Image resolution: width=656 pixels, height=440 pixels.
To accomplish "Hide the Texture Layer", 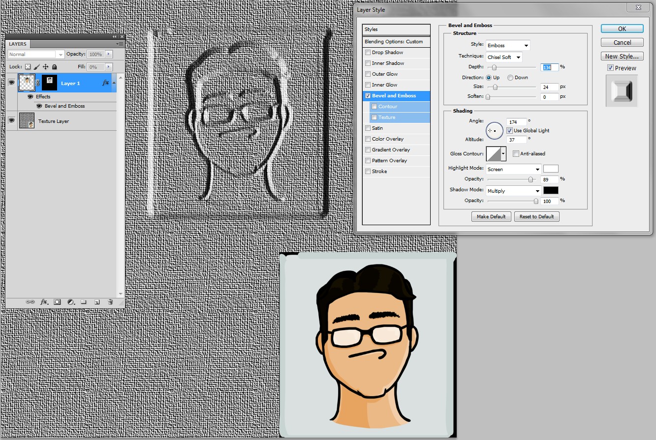I will click(11, 121).
